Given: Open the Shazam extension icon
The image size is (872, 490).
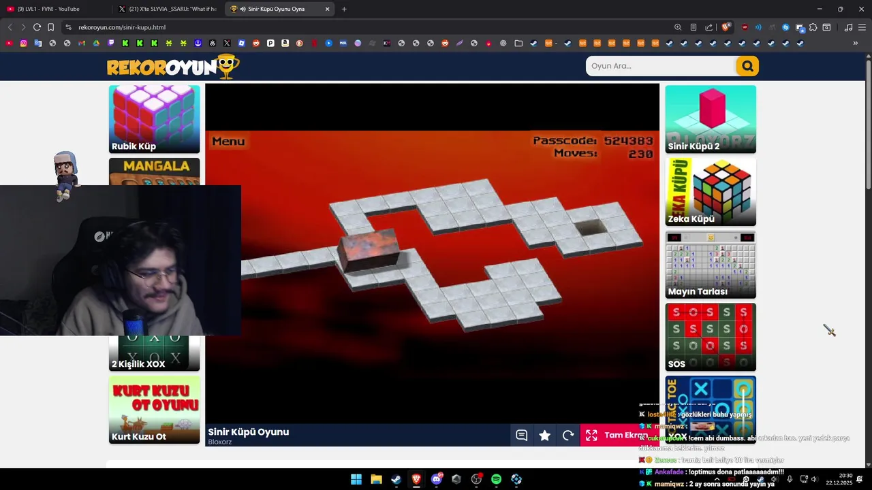Looking at the screenshot, I should 785,27.
